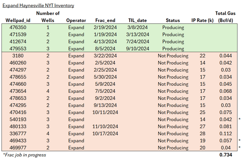
Task: Click the bold total 0.734
Action: [x=226, y=155]
